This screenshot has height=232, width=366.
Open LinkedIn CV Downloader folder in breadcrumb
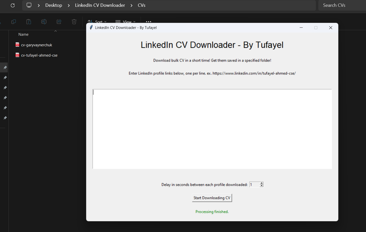(100, 5)
